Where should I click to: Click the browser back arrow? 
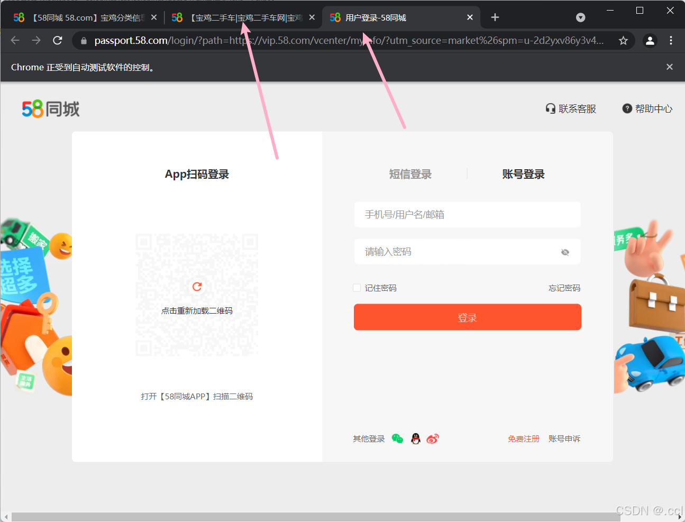(15, 40)
